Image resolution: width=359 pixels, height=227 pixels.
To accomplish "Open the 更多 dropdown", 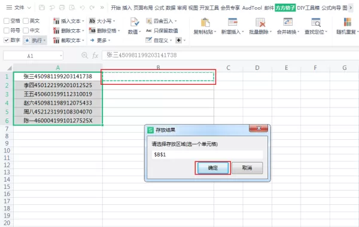I will (100, 41).
